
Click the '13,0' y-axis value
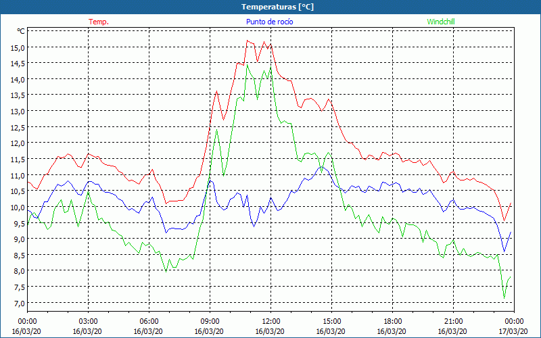[18, 112]
